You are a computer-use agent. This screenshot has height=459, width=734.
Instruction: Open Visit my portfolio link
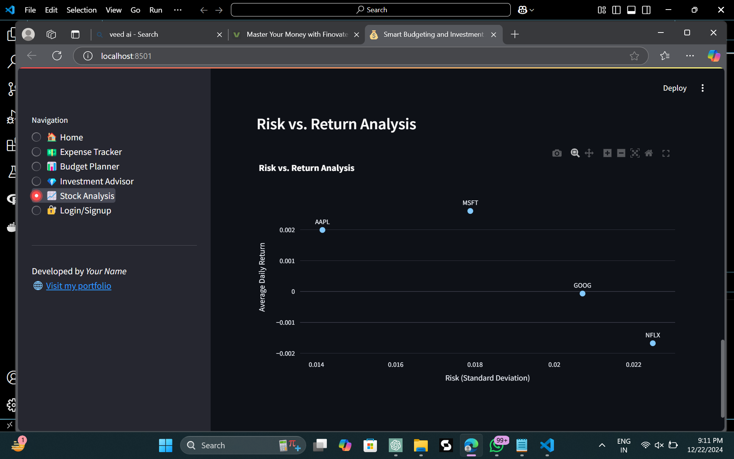(x=78, y=286)
